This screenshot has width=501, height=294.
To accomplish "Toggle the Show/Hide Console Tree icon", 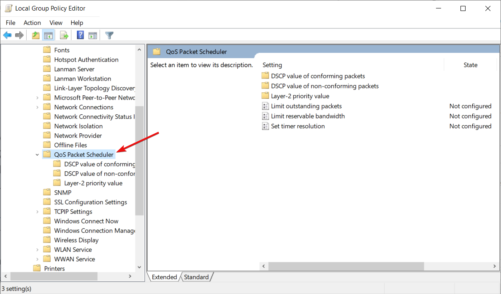I will 49,35.
